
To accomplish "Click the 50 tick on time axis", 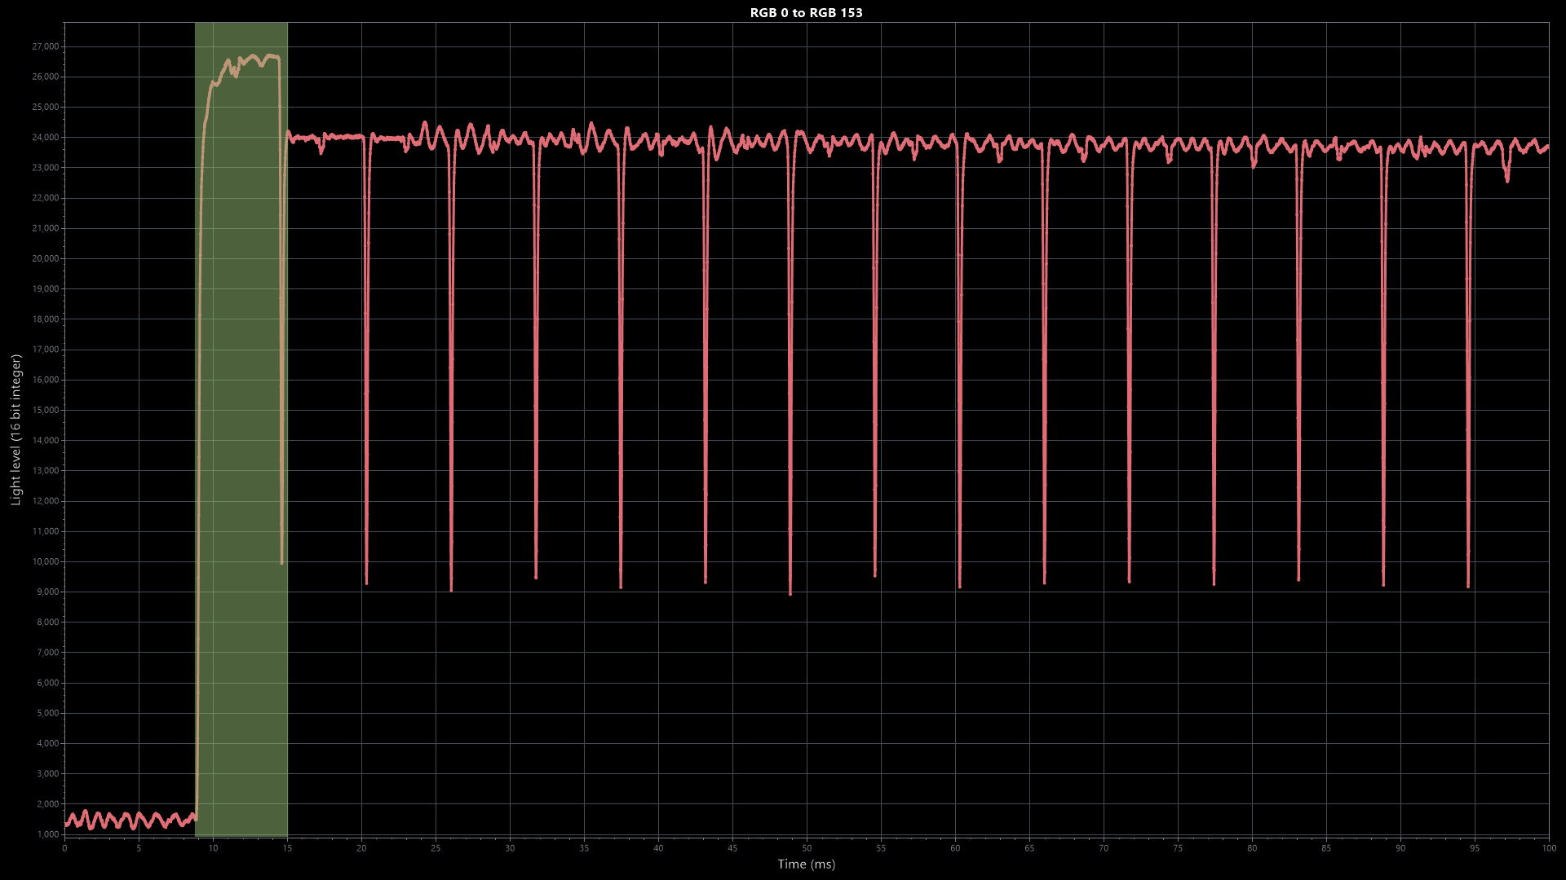I will tap(807, 848).
